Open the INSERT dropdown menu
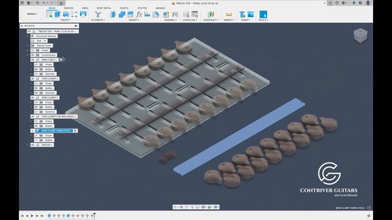 pyautogui.click(x=246, y=20)
